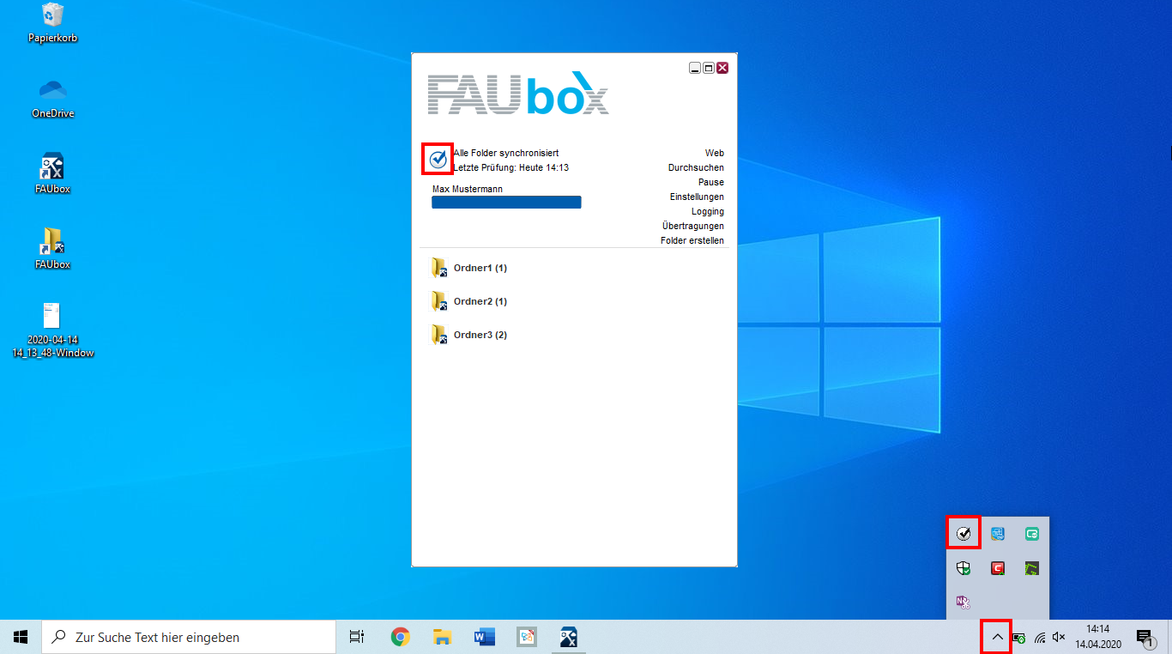The height and width of the screenshot is (654, 1172).
Task: Select the Papierkorb desktop icon
Action: (x=53, y=23)
